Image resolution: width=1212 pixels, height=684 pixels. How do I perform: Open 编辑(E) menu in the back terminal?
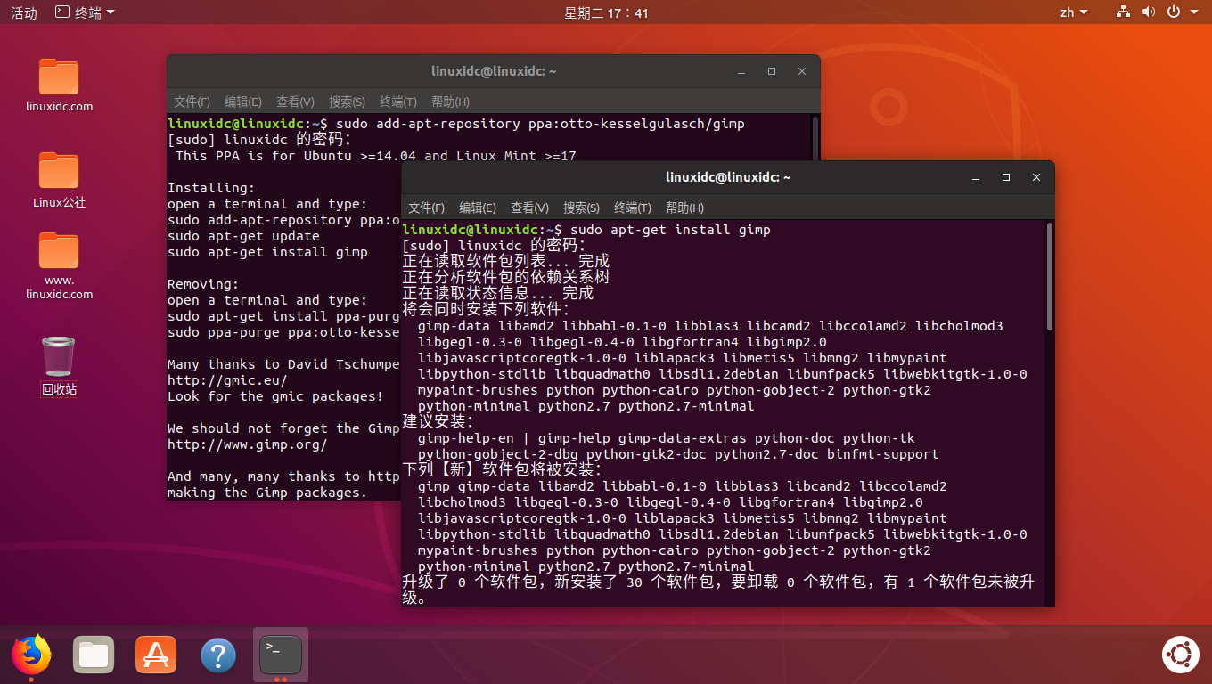tap(243, 102)
